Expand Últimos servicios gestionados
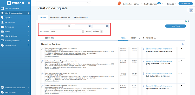 15,88
